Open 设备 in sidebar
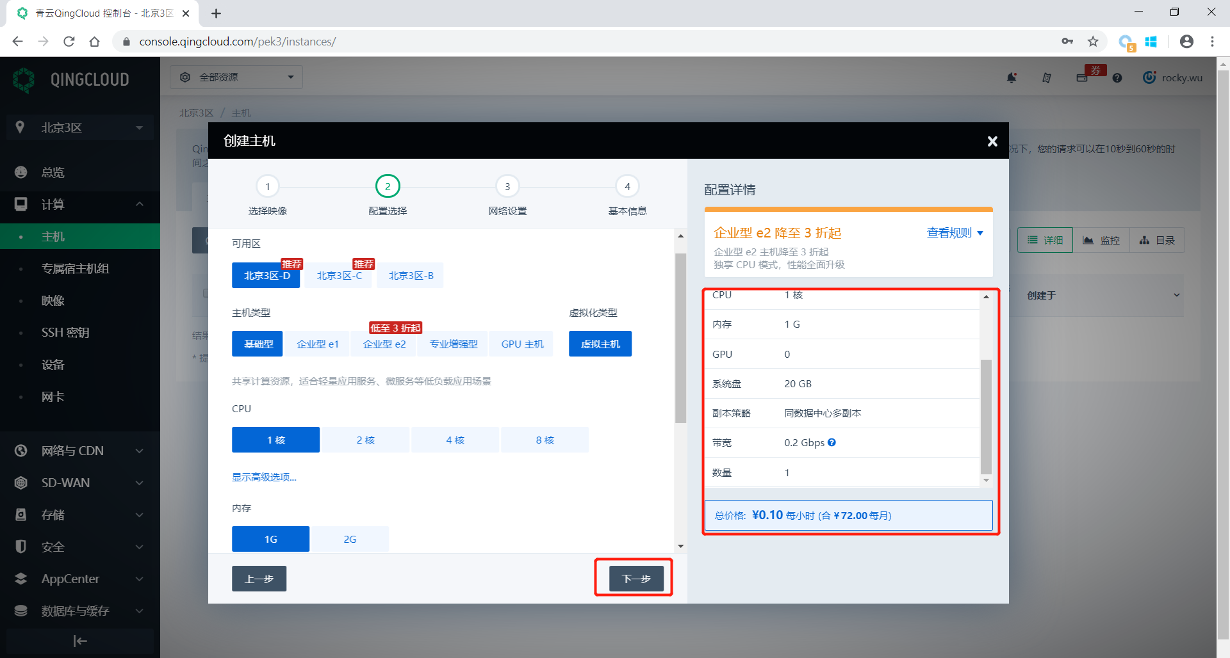Viewport: 1230px width, 658px height. click(x=80, y=364)
